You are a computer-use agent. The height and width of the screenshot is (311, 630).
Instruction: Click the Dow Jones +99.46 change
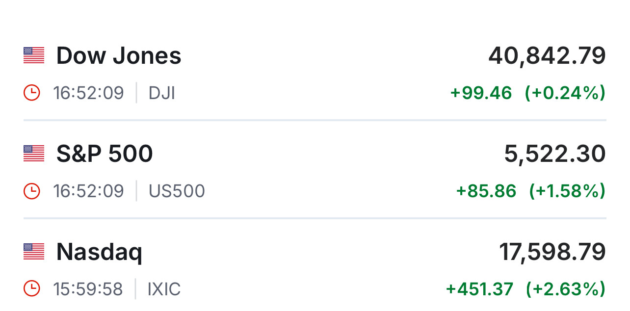click(x=481, y=93)
